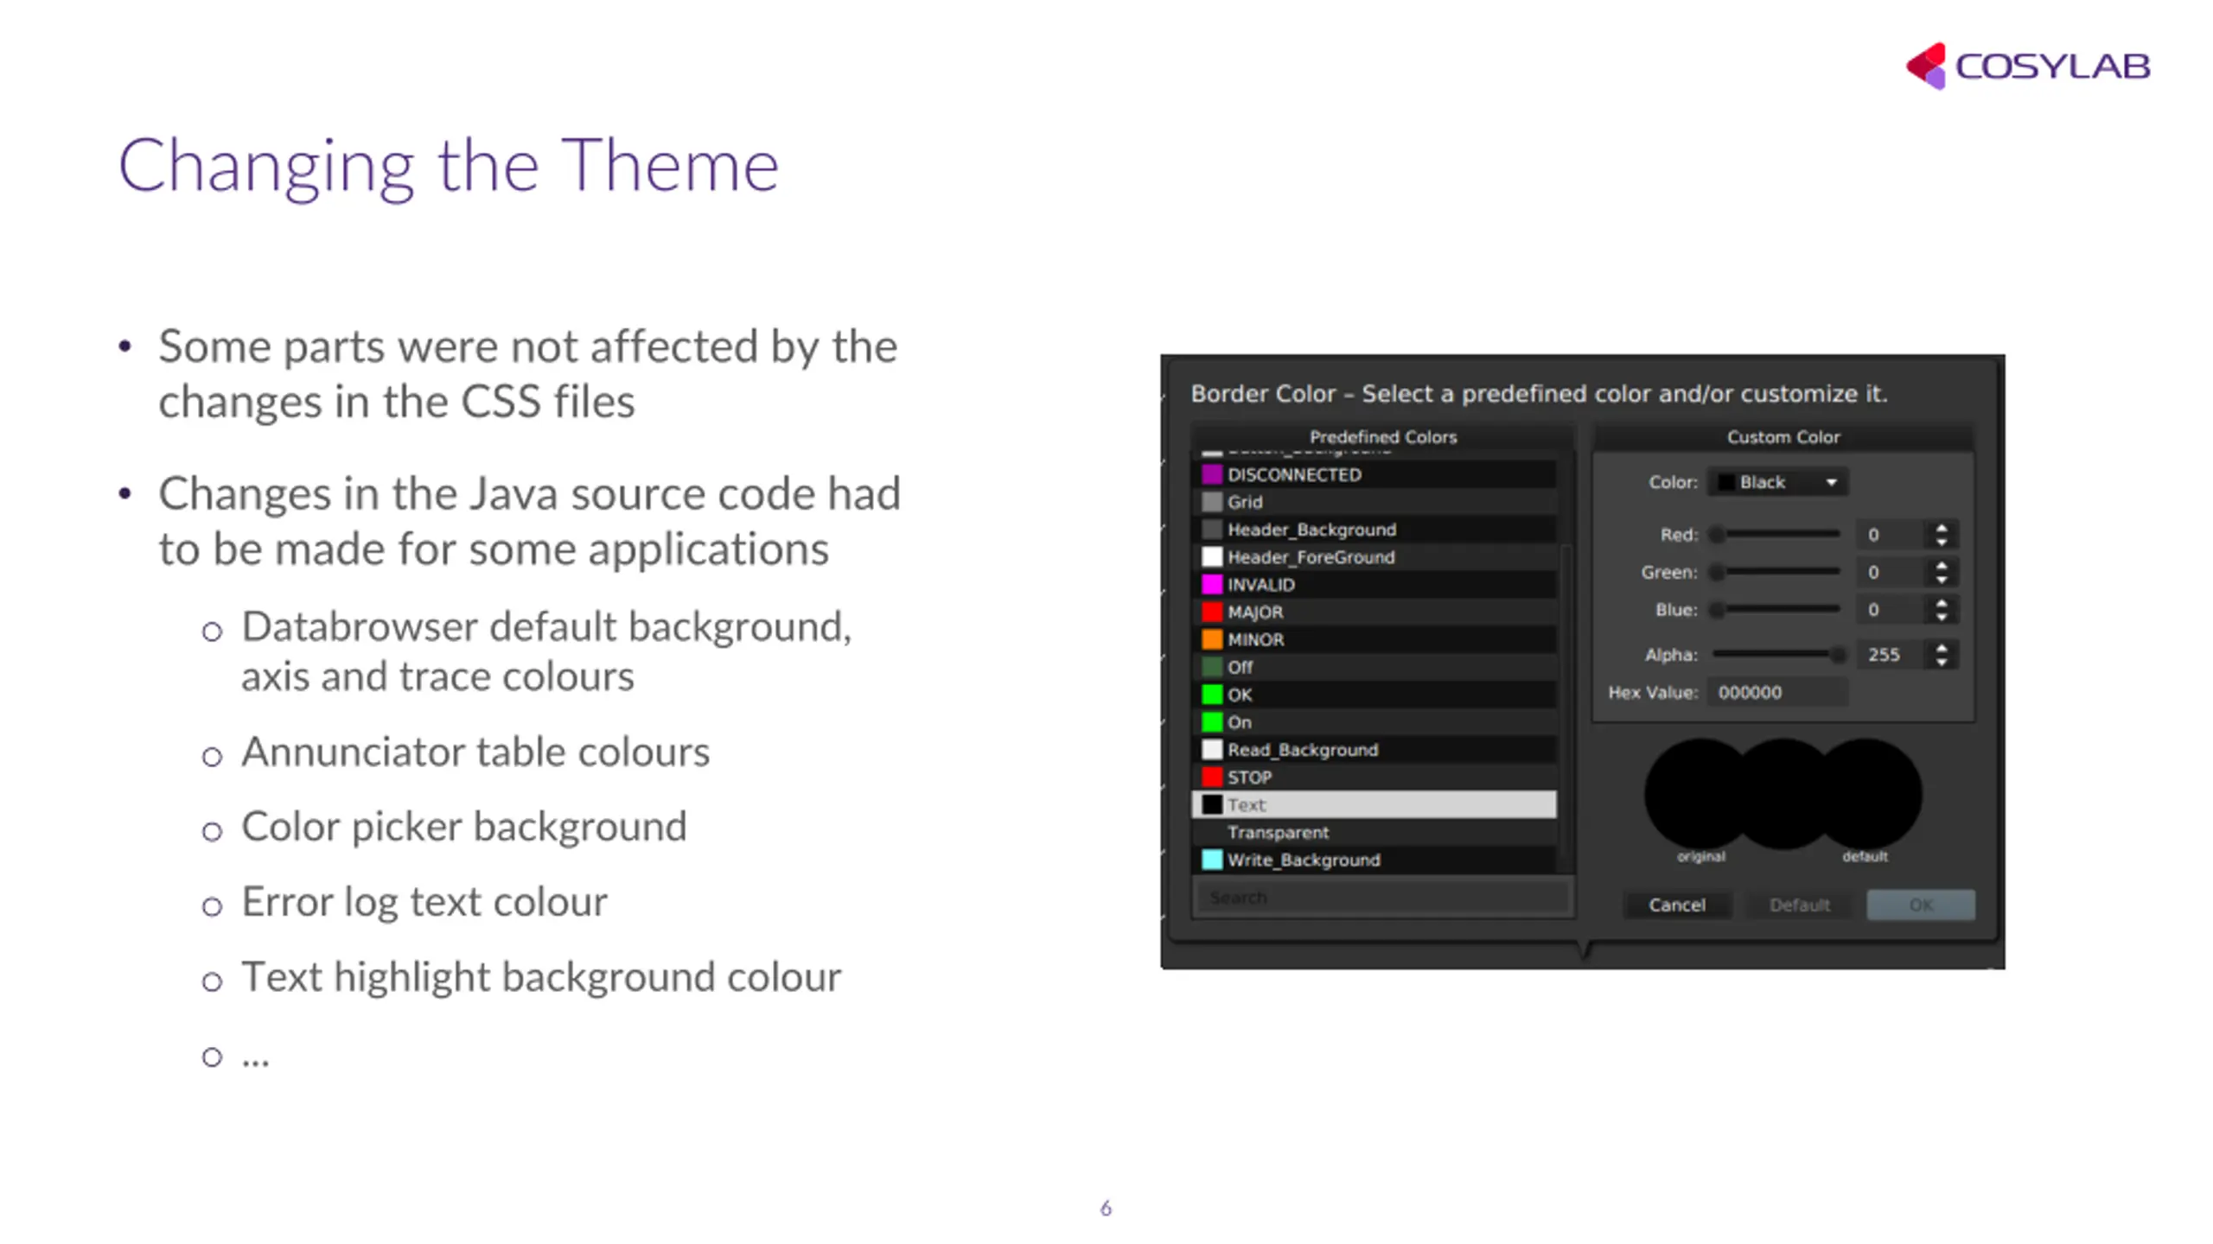This screenshot has height=1244, width=2213.
Task: Click the Cancel button
Action: pos(1677,904)
